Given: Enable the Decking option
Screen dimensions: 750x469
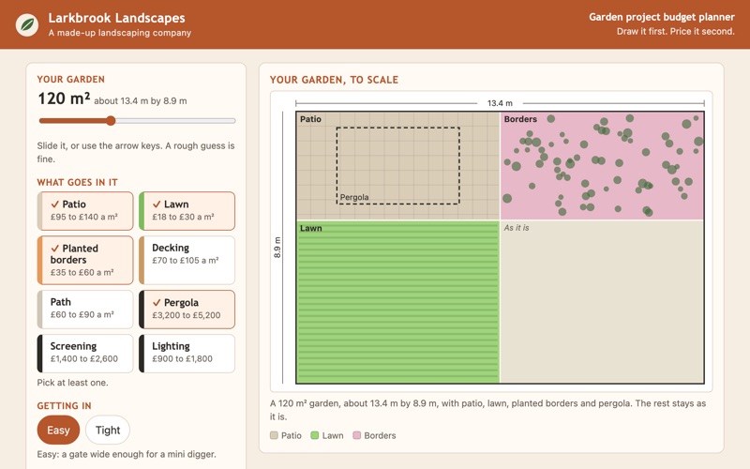Looking at the screenshot, I should coord(187,260).
